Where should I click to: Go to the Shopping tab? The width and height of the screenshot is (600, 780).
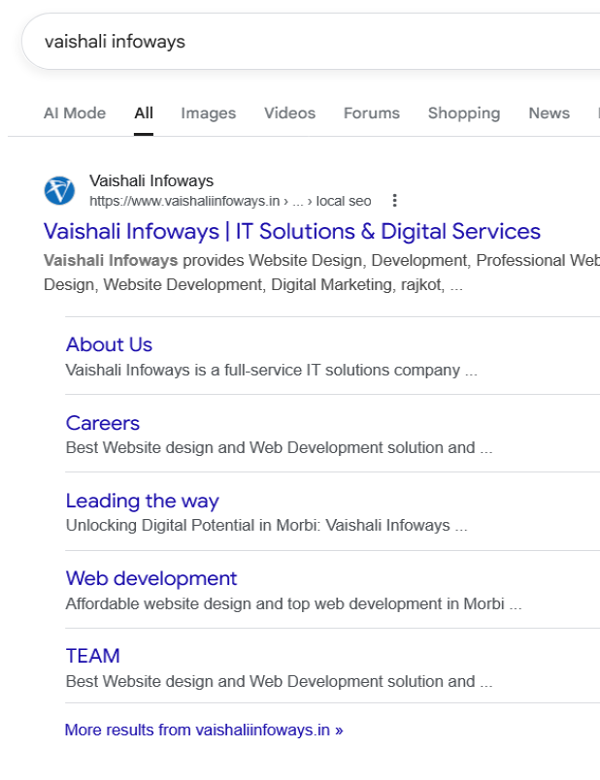463,114
